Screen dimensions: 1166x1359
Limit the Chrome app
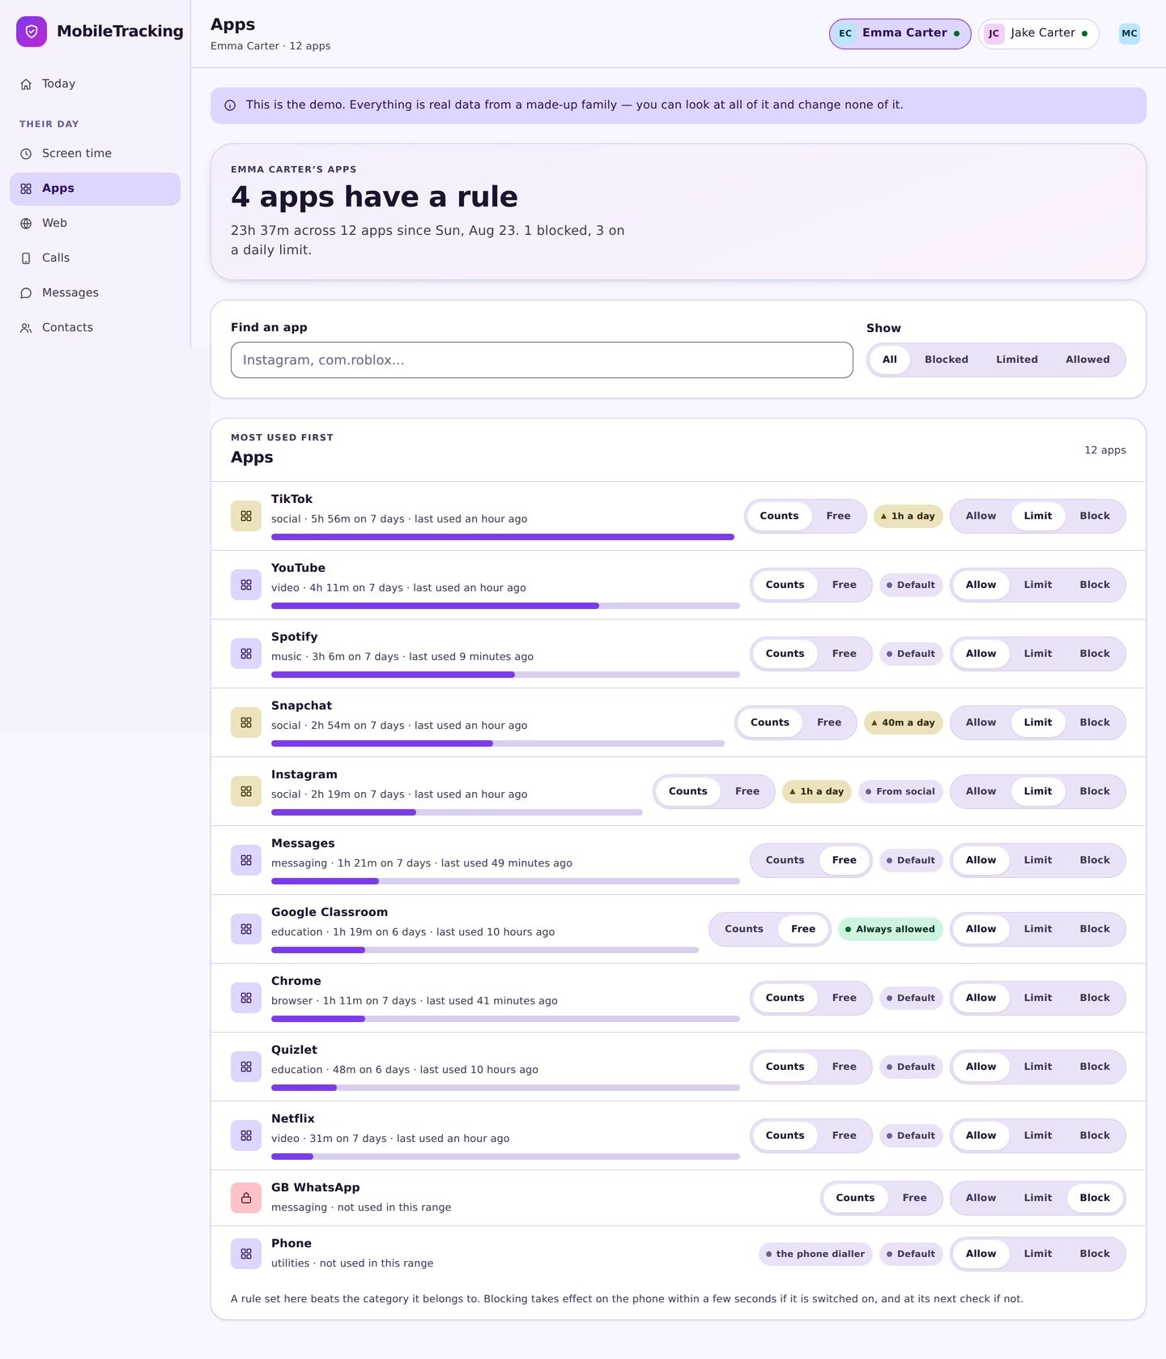click(1038, 998)
